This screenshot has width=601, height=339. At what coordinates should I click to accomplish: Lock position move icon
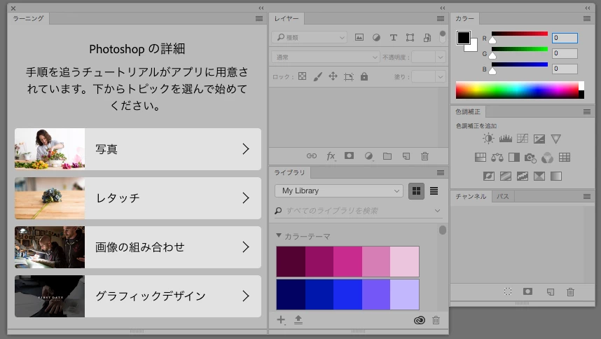point(333,76)
